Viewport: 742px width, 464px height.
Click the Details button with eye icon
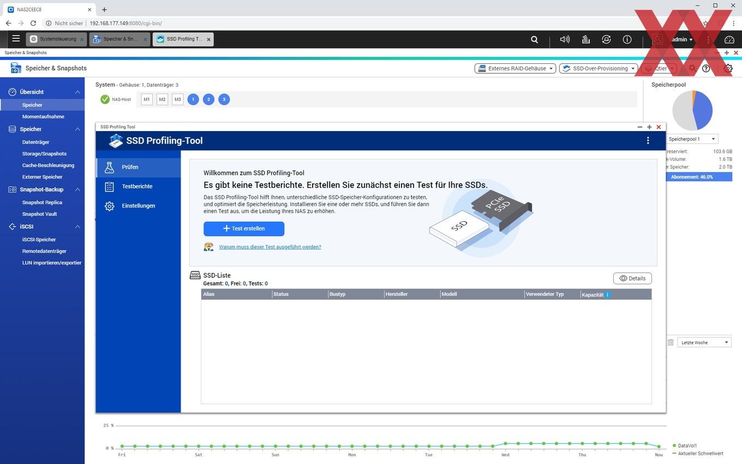[632, 278]
